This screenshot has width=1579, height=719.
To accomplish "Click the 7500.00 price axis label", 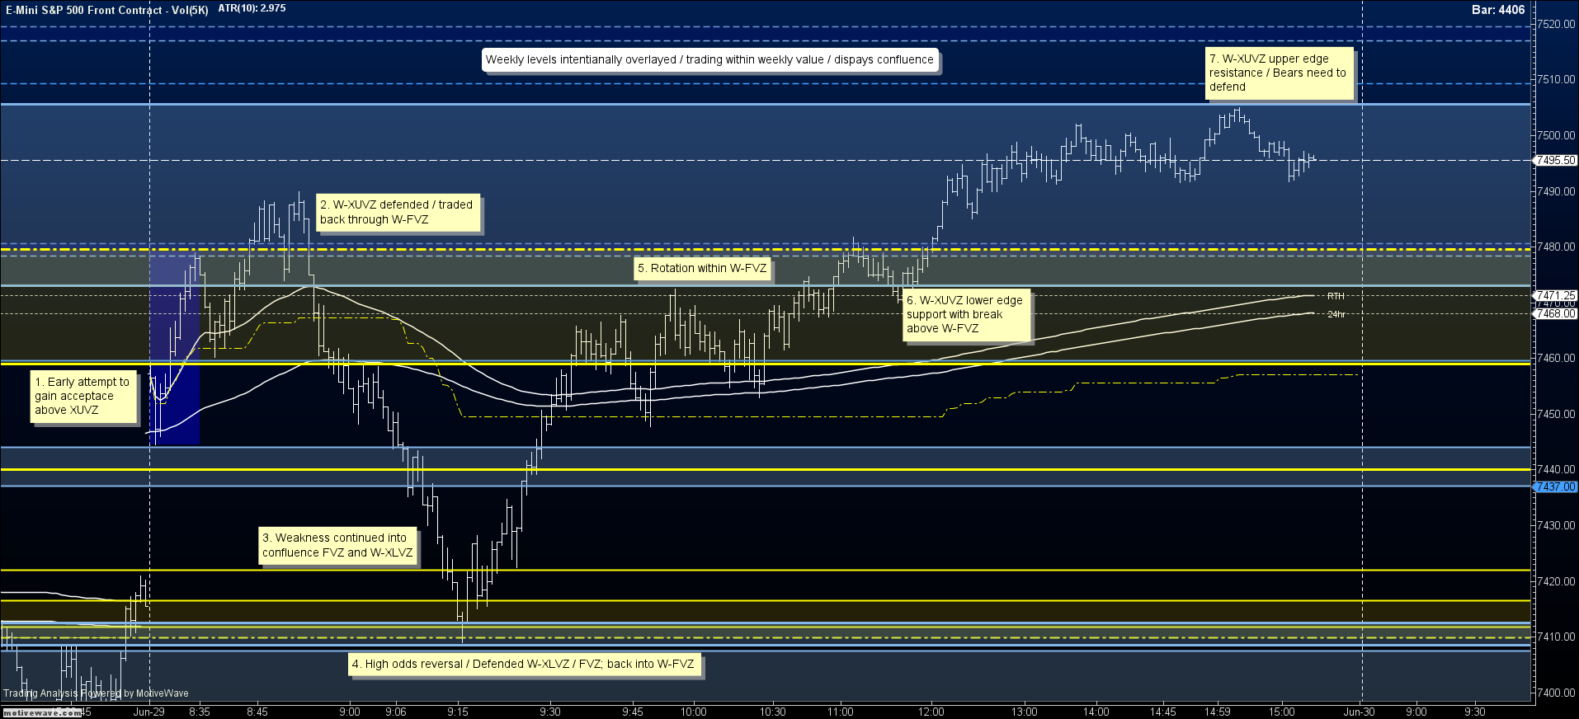I will click(x=1555, y=136).
